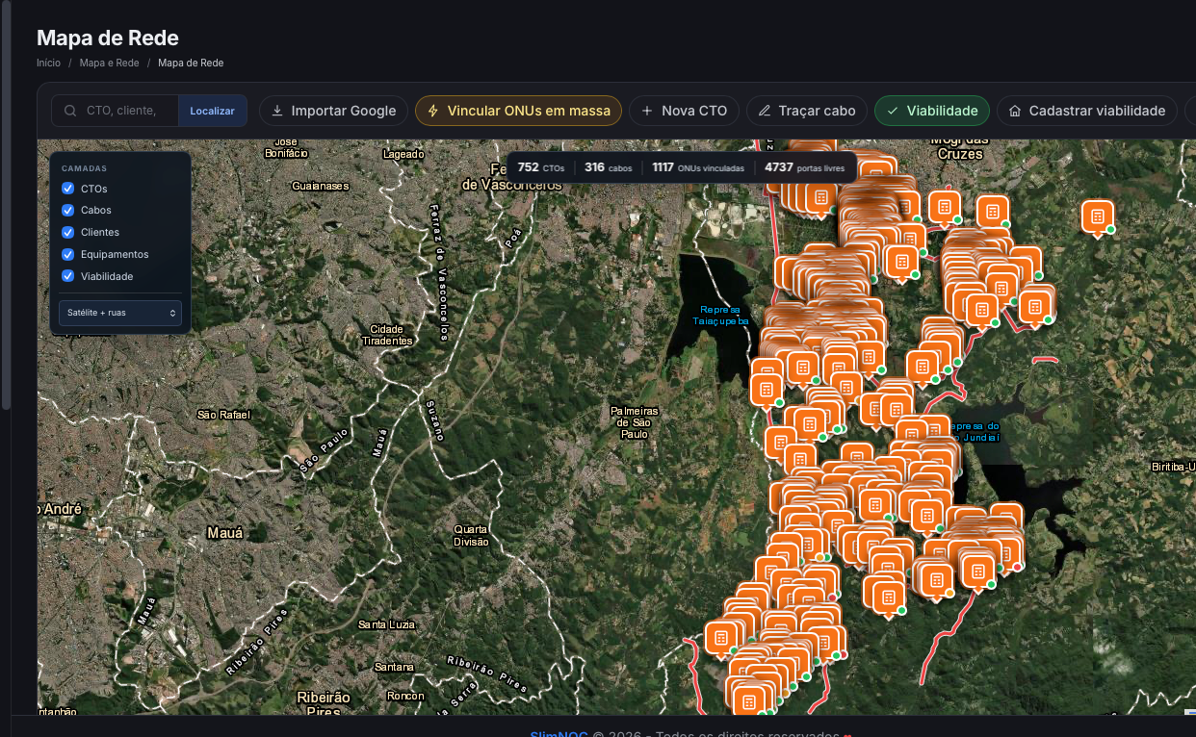Click the 'Palmeiras de São Paulo' map label

pos(635,422)
